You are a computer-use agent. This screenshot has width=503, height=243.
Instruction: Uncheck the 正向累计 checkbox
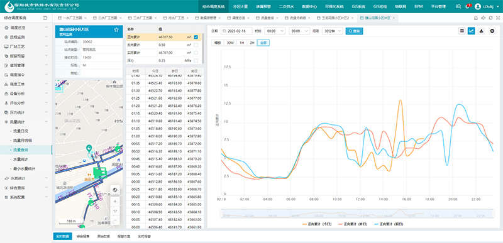point(196,37)
